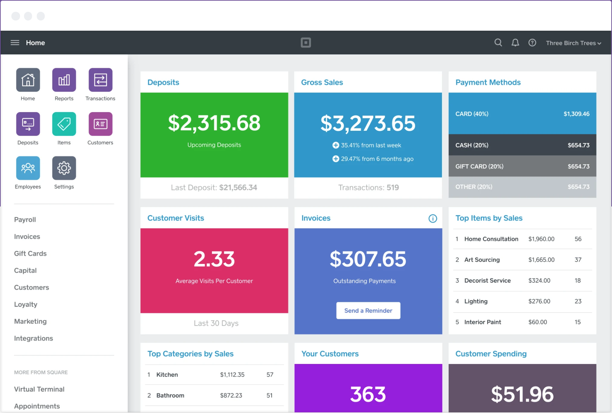Open the Items tag icon

(64, 124)
